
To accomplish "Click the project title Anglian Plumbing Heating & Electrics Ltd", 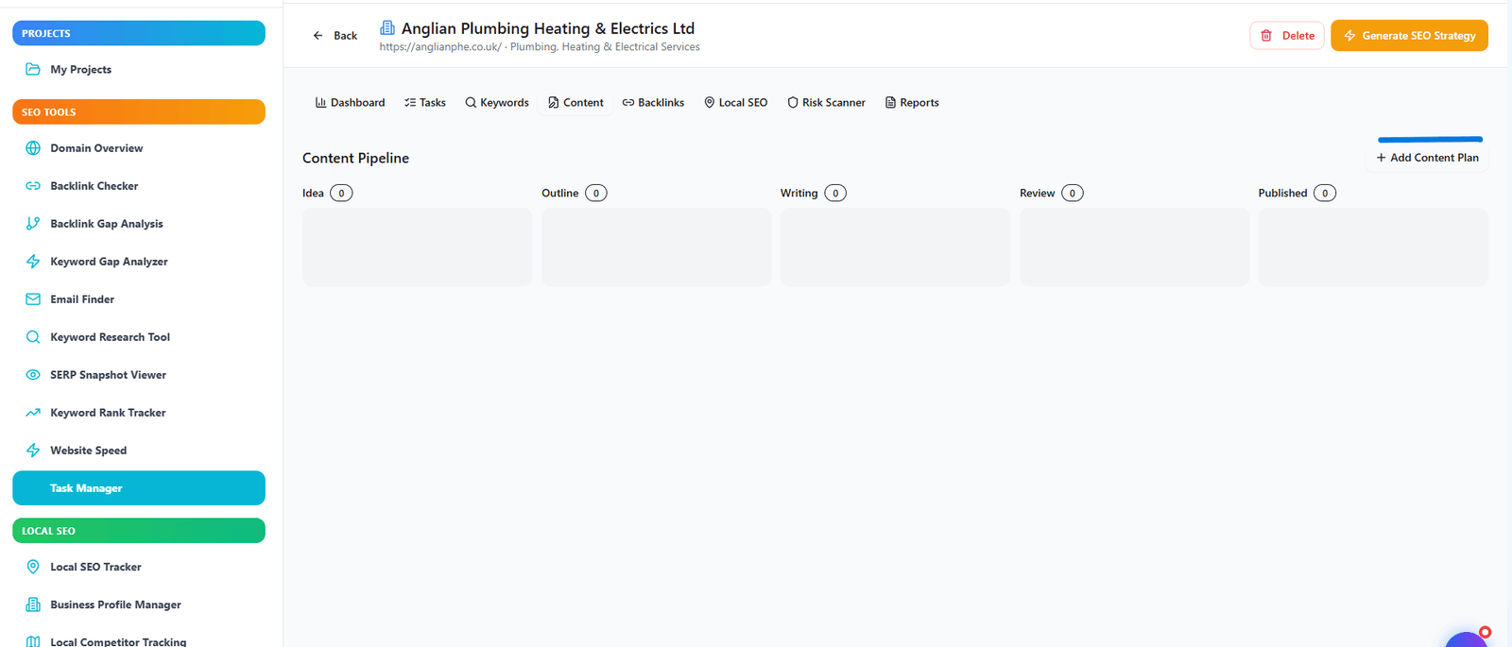I will 548,28.
